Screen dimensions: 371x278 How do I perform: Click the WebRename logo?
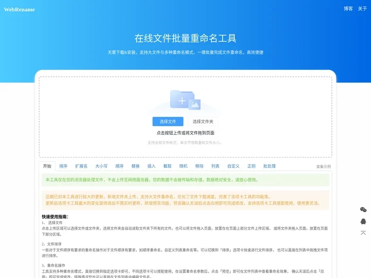(x=20, y=9)
